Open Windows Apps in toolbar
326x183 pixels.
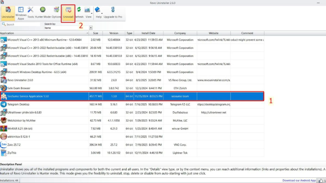(x=21, y=13)
